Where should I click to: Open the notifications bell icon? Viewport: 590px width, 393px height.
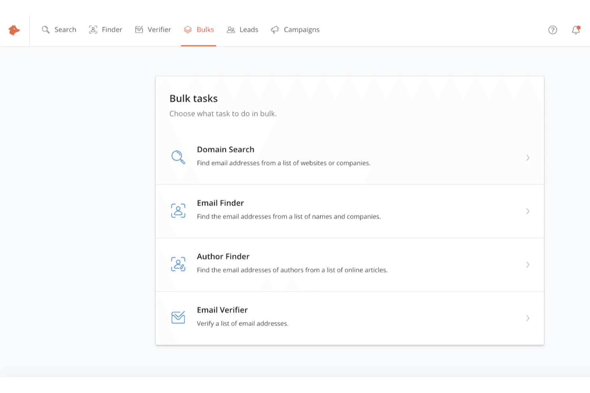[576, 30]
